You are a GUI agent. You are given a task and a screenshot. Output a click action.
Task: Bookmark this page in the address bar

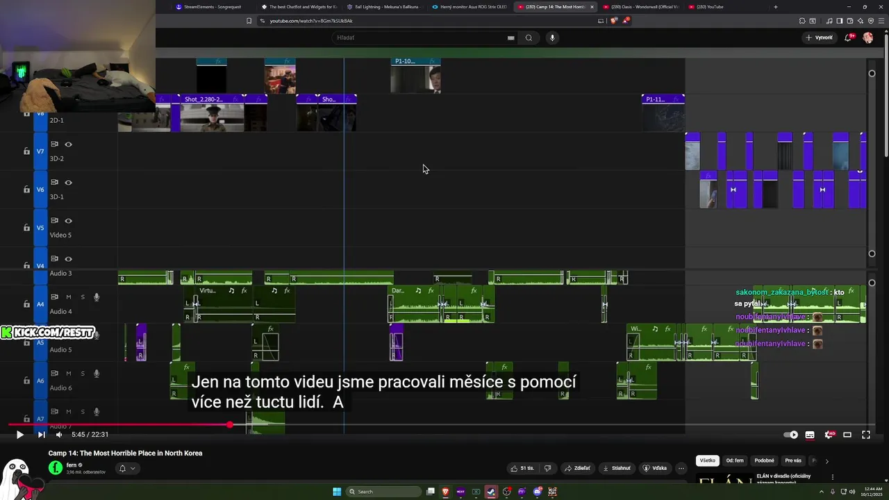click(249, 21)
